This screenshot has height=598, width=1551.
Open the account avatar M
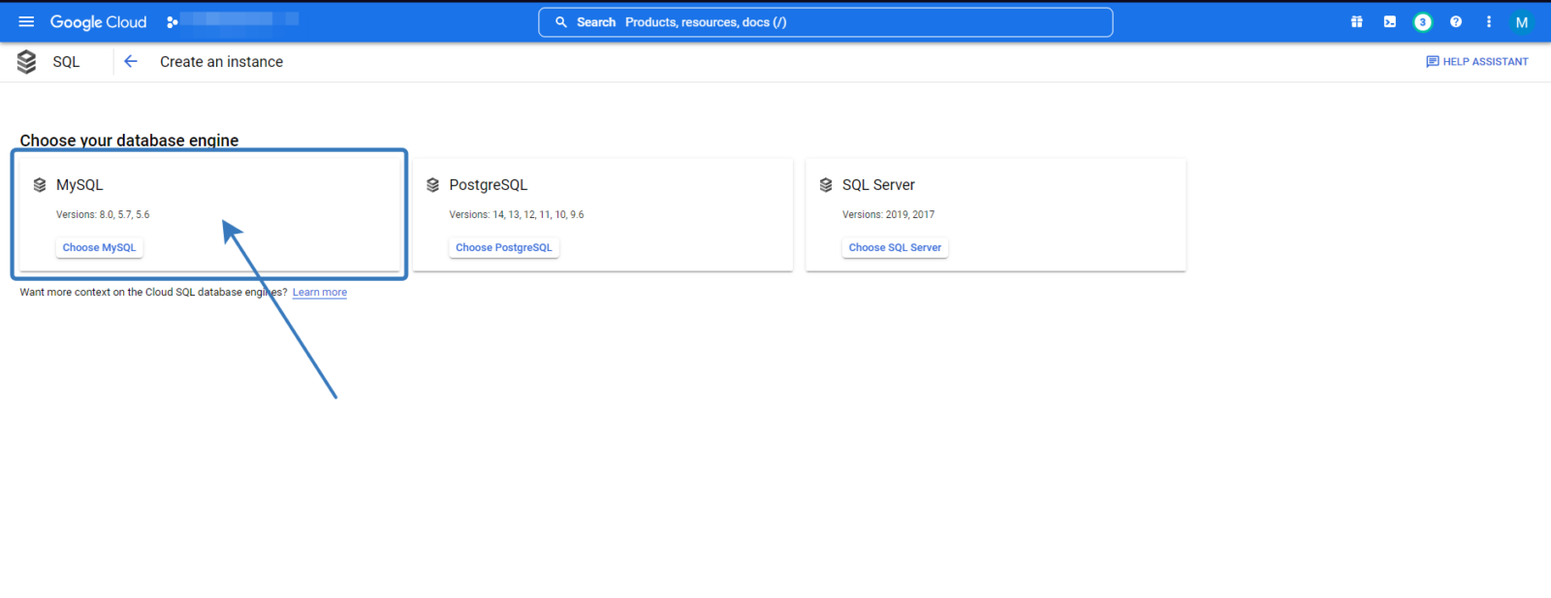click(x=1521, y=21)
